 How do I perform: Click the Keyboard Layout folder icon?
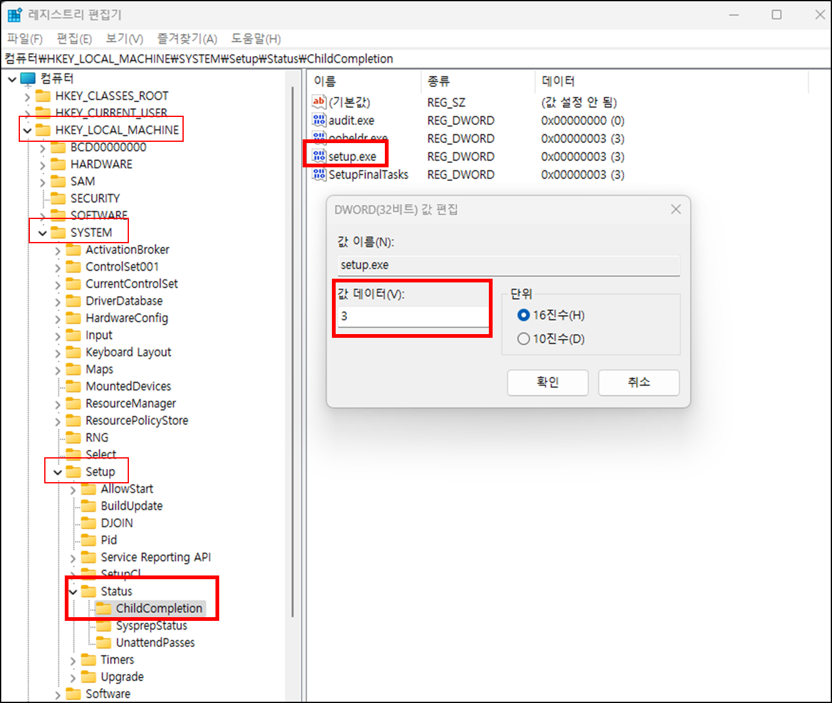pos(73,352)
